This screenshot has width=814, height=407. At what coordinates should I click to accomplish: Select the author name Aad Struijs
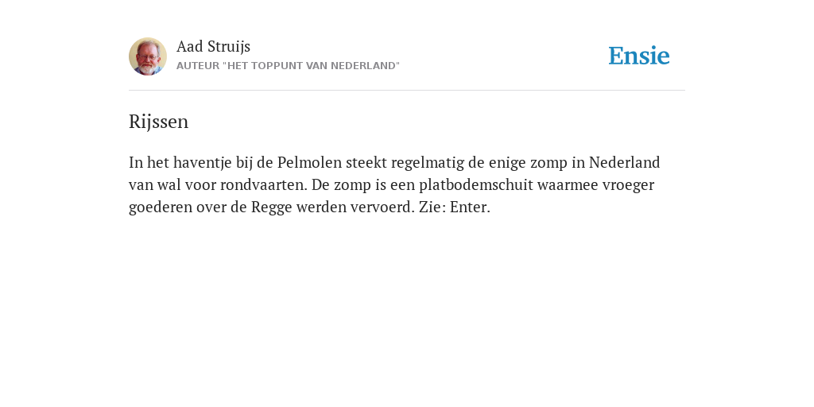213,46
